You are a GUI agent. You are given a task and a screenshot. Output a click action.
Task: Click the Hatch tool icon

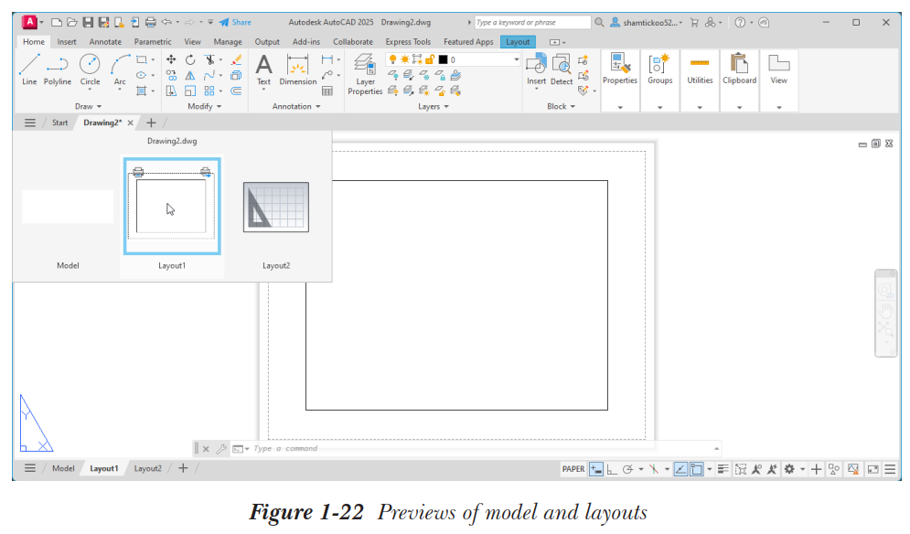coord(141,91)
